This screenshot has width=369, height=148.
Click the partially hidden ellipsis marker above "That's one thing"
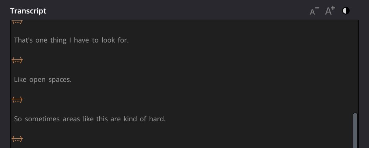click(17, 22)
